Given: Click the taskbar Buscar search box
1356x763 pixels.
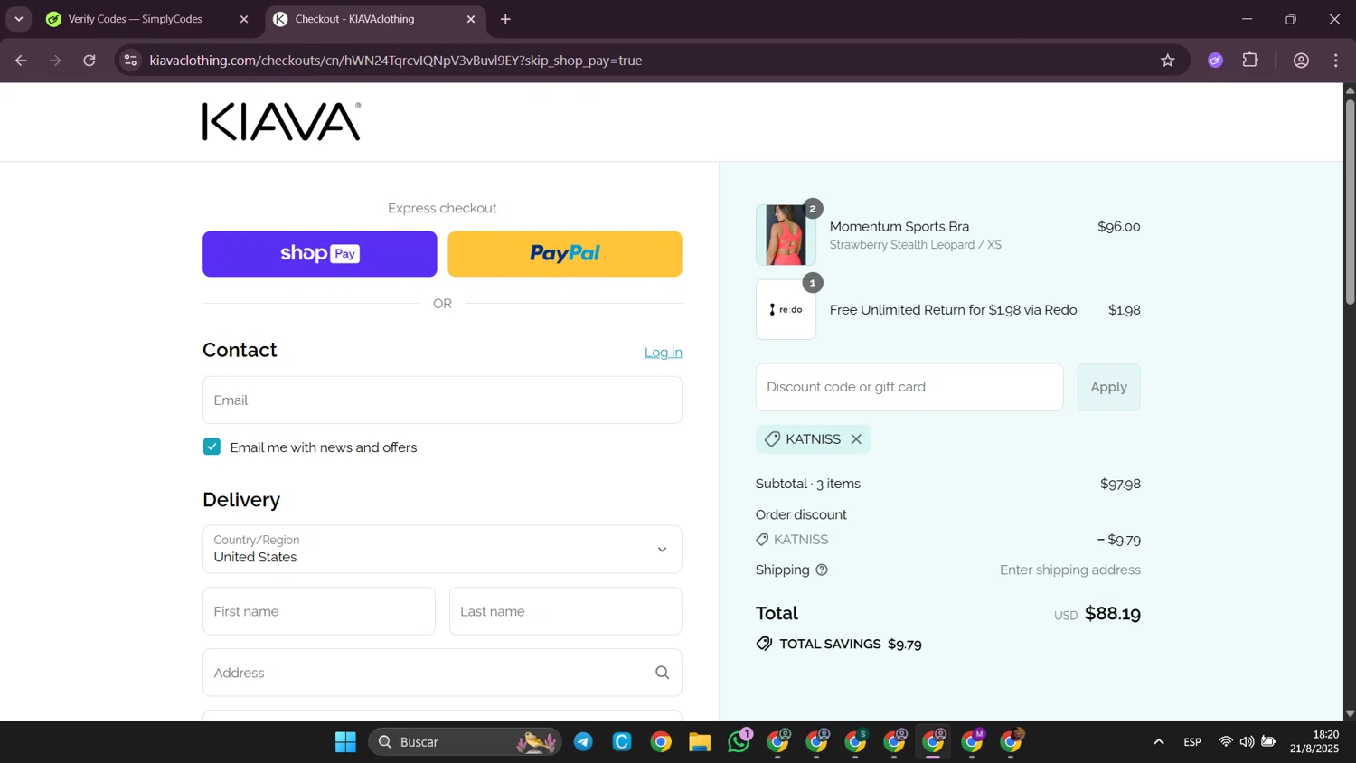Looking at the screenshot, I should (x=465, y=742).
